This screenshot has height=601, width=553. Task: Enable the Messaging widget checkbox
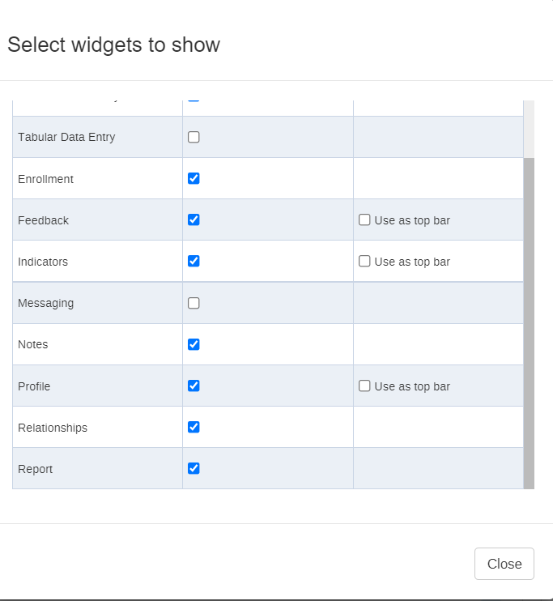[194, 303]
